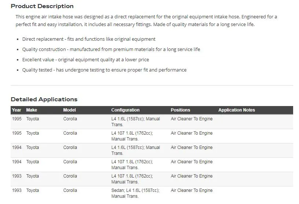The image size is (299, 204).
Task: Click the Configuration column header
Action: click(125, 110)
